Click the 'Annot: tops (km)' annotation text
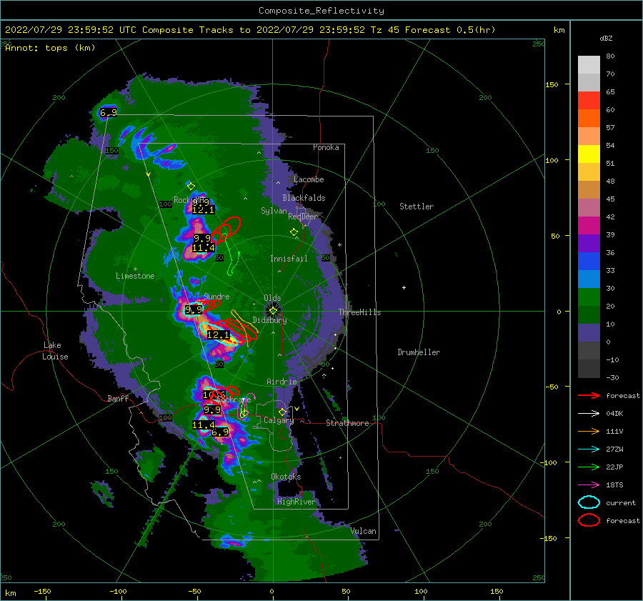Screen dimensions: 643x601 (50, 48)
